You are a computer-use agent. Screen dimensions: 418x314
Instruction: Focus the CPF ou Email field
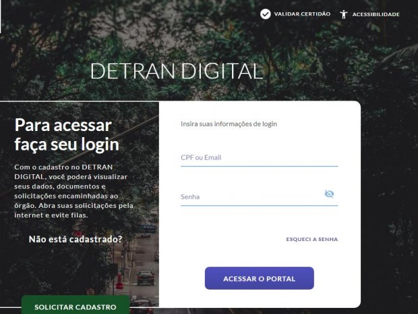pyautogui.click(x=259, y=157)
